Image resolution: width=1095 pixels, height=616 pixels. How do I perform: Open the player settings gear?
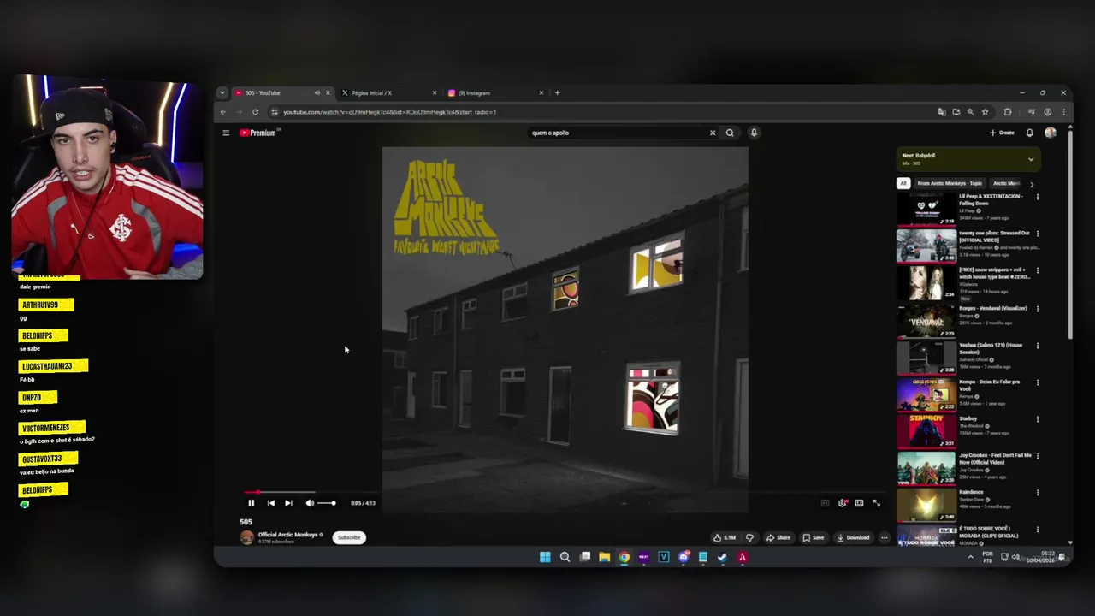pyautogui.click(x=843, y=503)
